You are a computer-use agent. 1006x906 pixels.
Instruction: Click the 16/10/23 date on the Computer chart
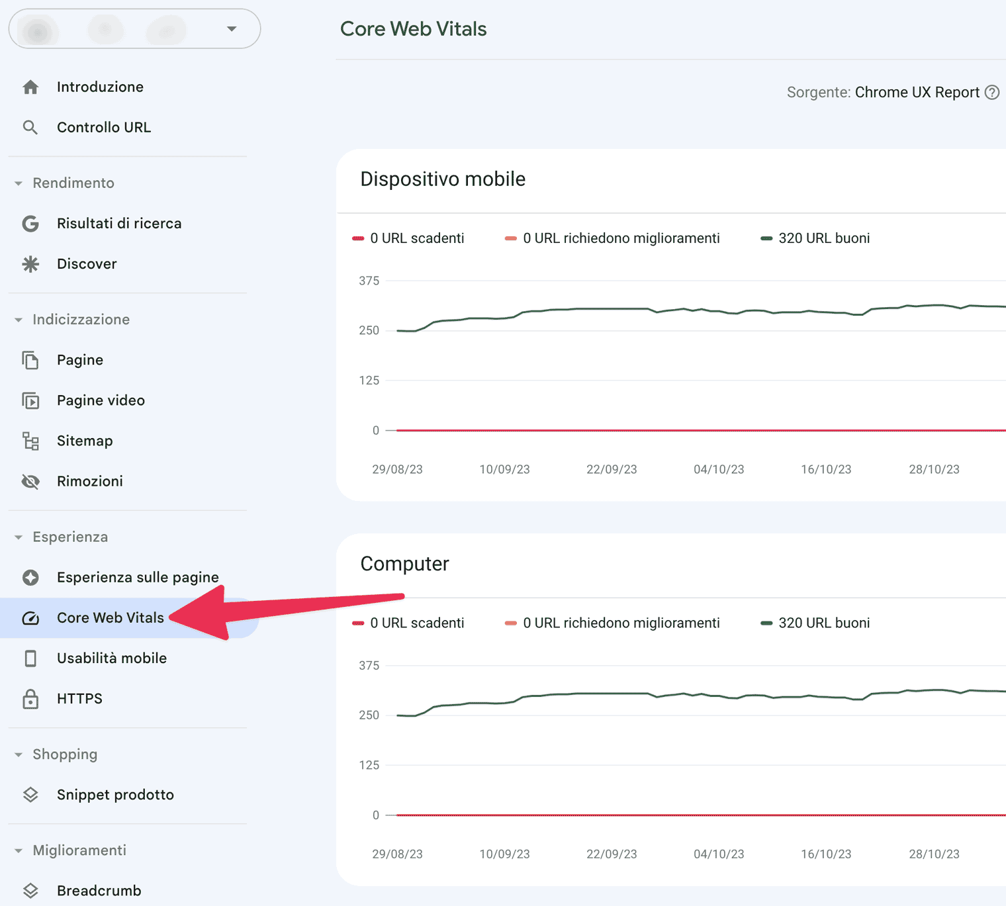[x=826, y=854]
